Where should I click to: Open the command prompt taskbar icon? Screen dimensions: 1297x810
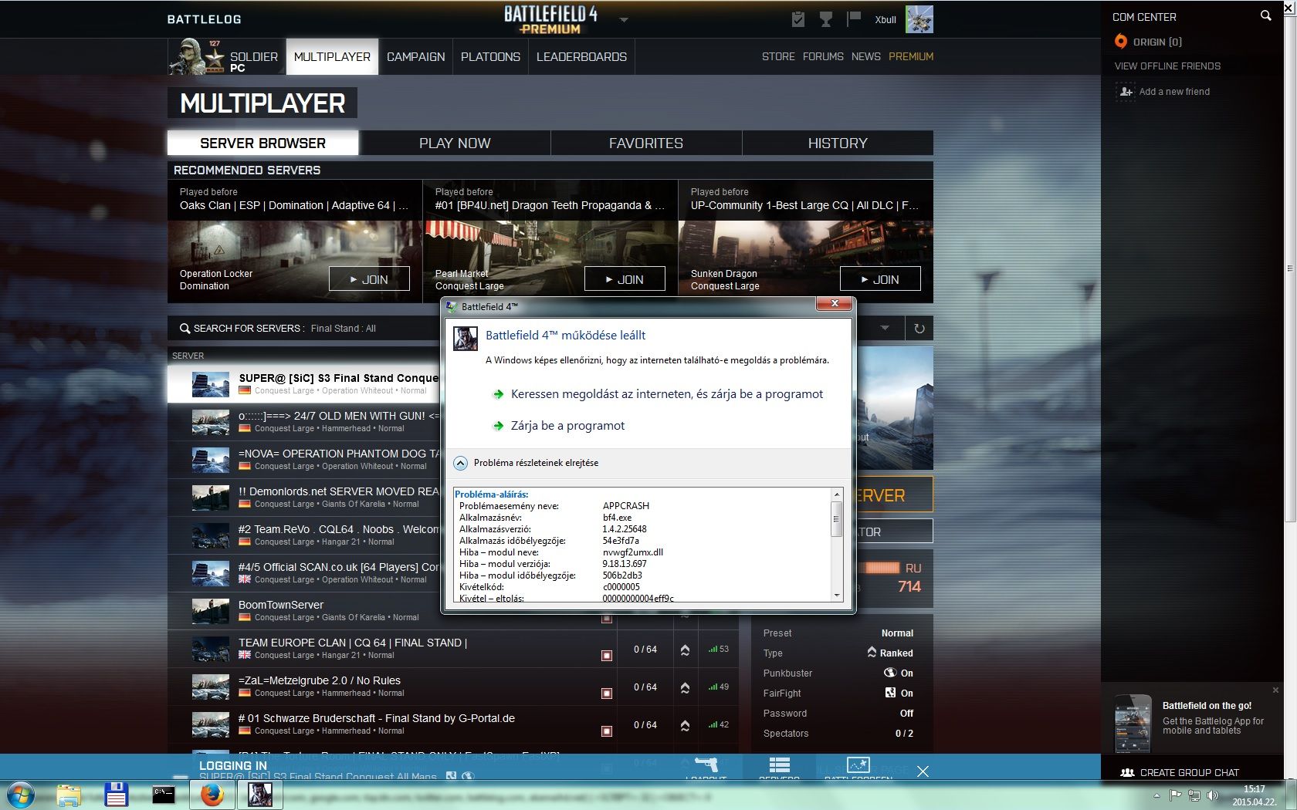point(164,795)
